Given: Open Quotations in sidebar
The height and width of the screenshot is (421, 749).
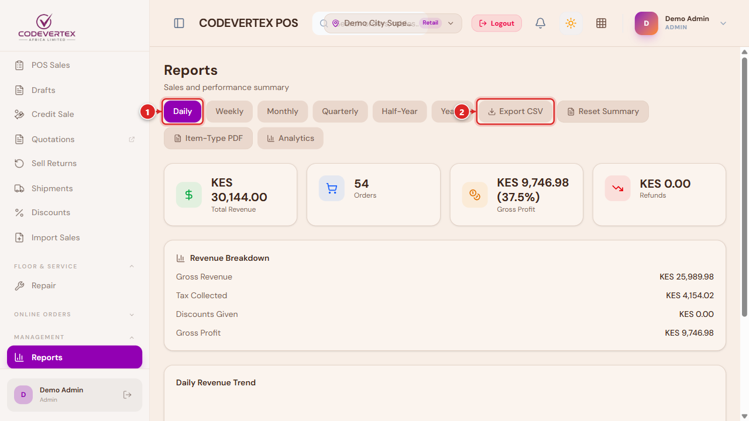Looking at the screenshot, I should click(x=74, y=139).
